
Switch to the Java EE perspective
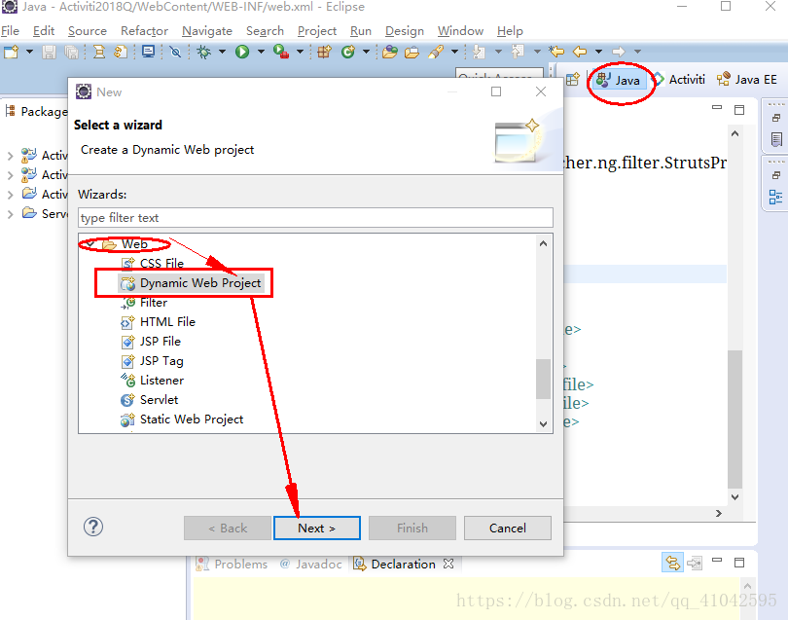coord(747,80)
